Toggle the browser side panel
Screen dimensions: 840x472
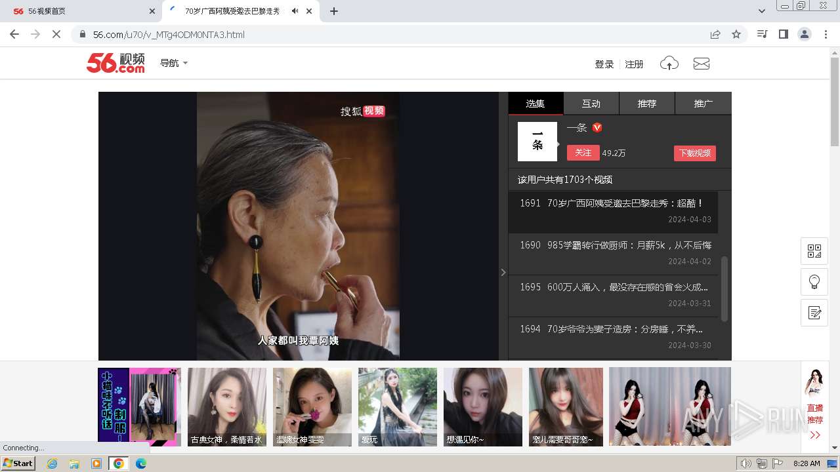coord(783,34)
